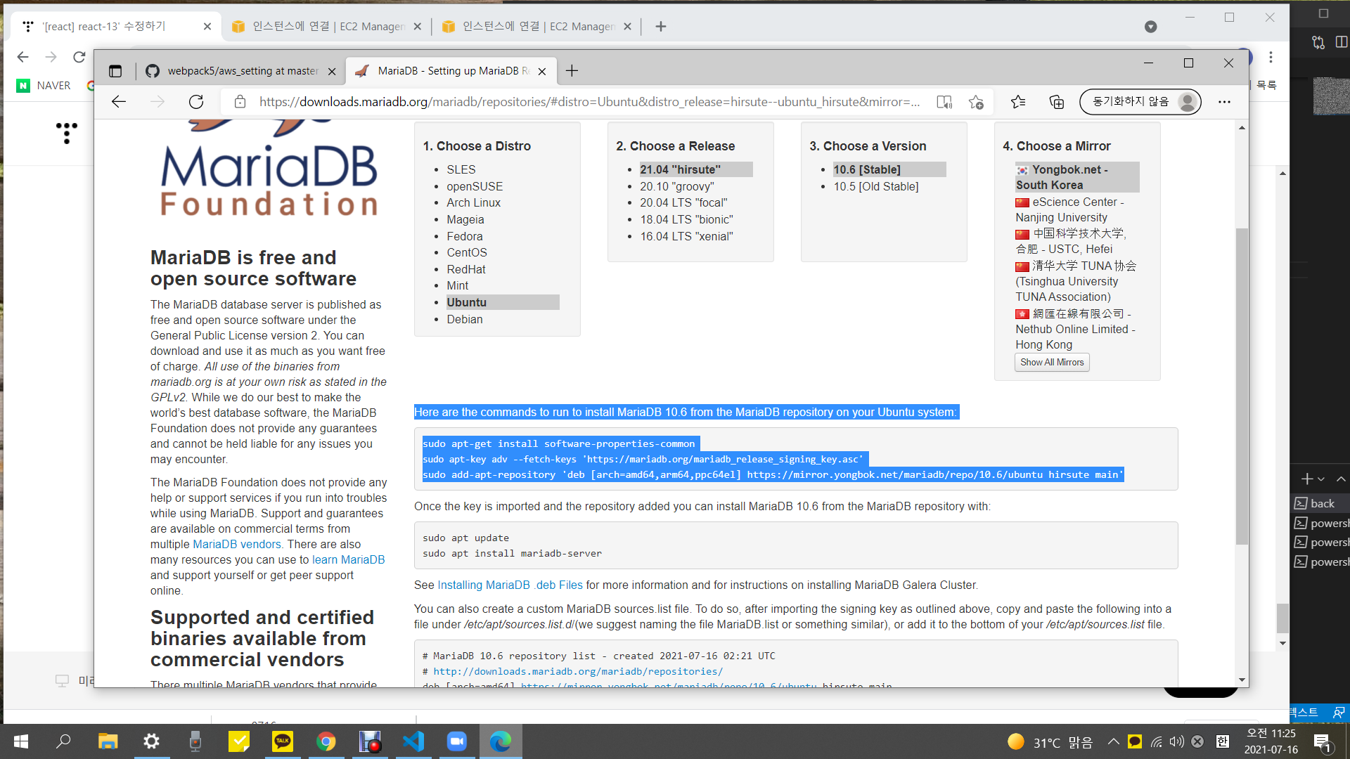The width and height of the screenshot is (1350, 759).
Task: Open the Zoom app from taskbar
Action: (457, 741)
